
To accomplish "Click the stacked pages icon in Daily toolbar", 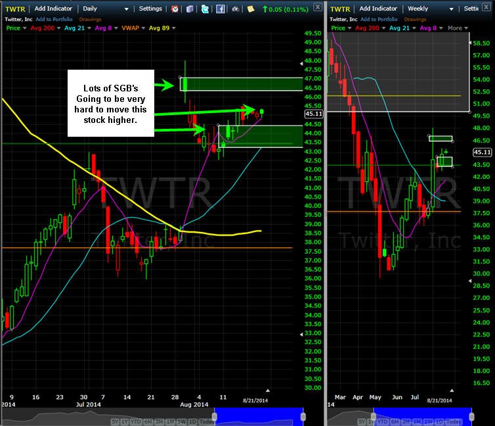I will click(x=190, y=9).
